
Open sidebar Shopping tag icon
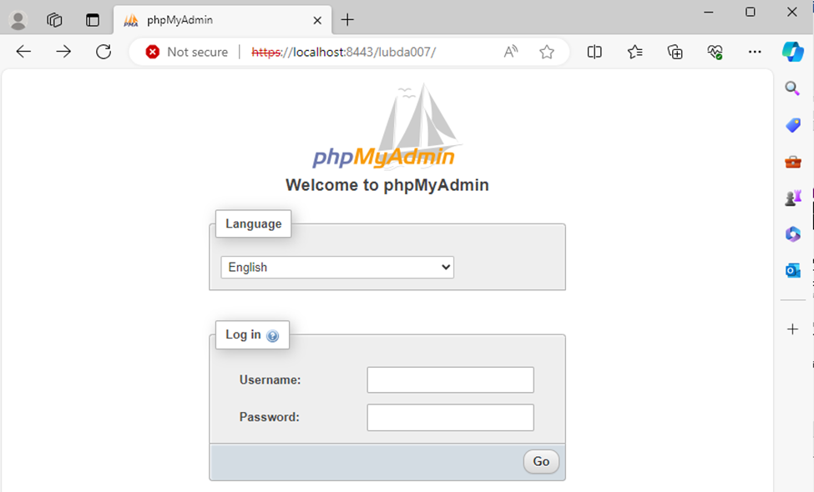(x=793, y=125)
